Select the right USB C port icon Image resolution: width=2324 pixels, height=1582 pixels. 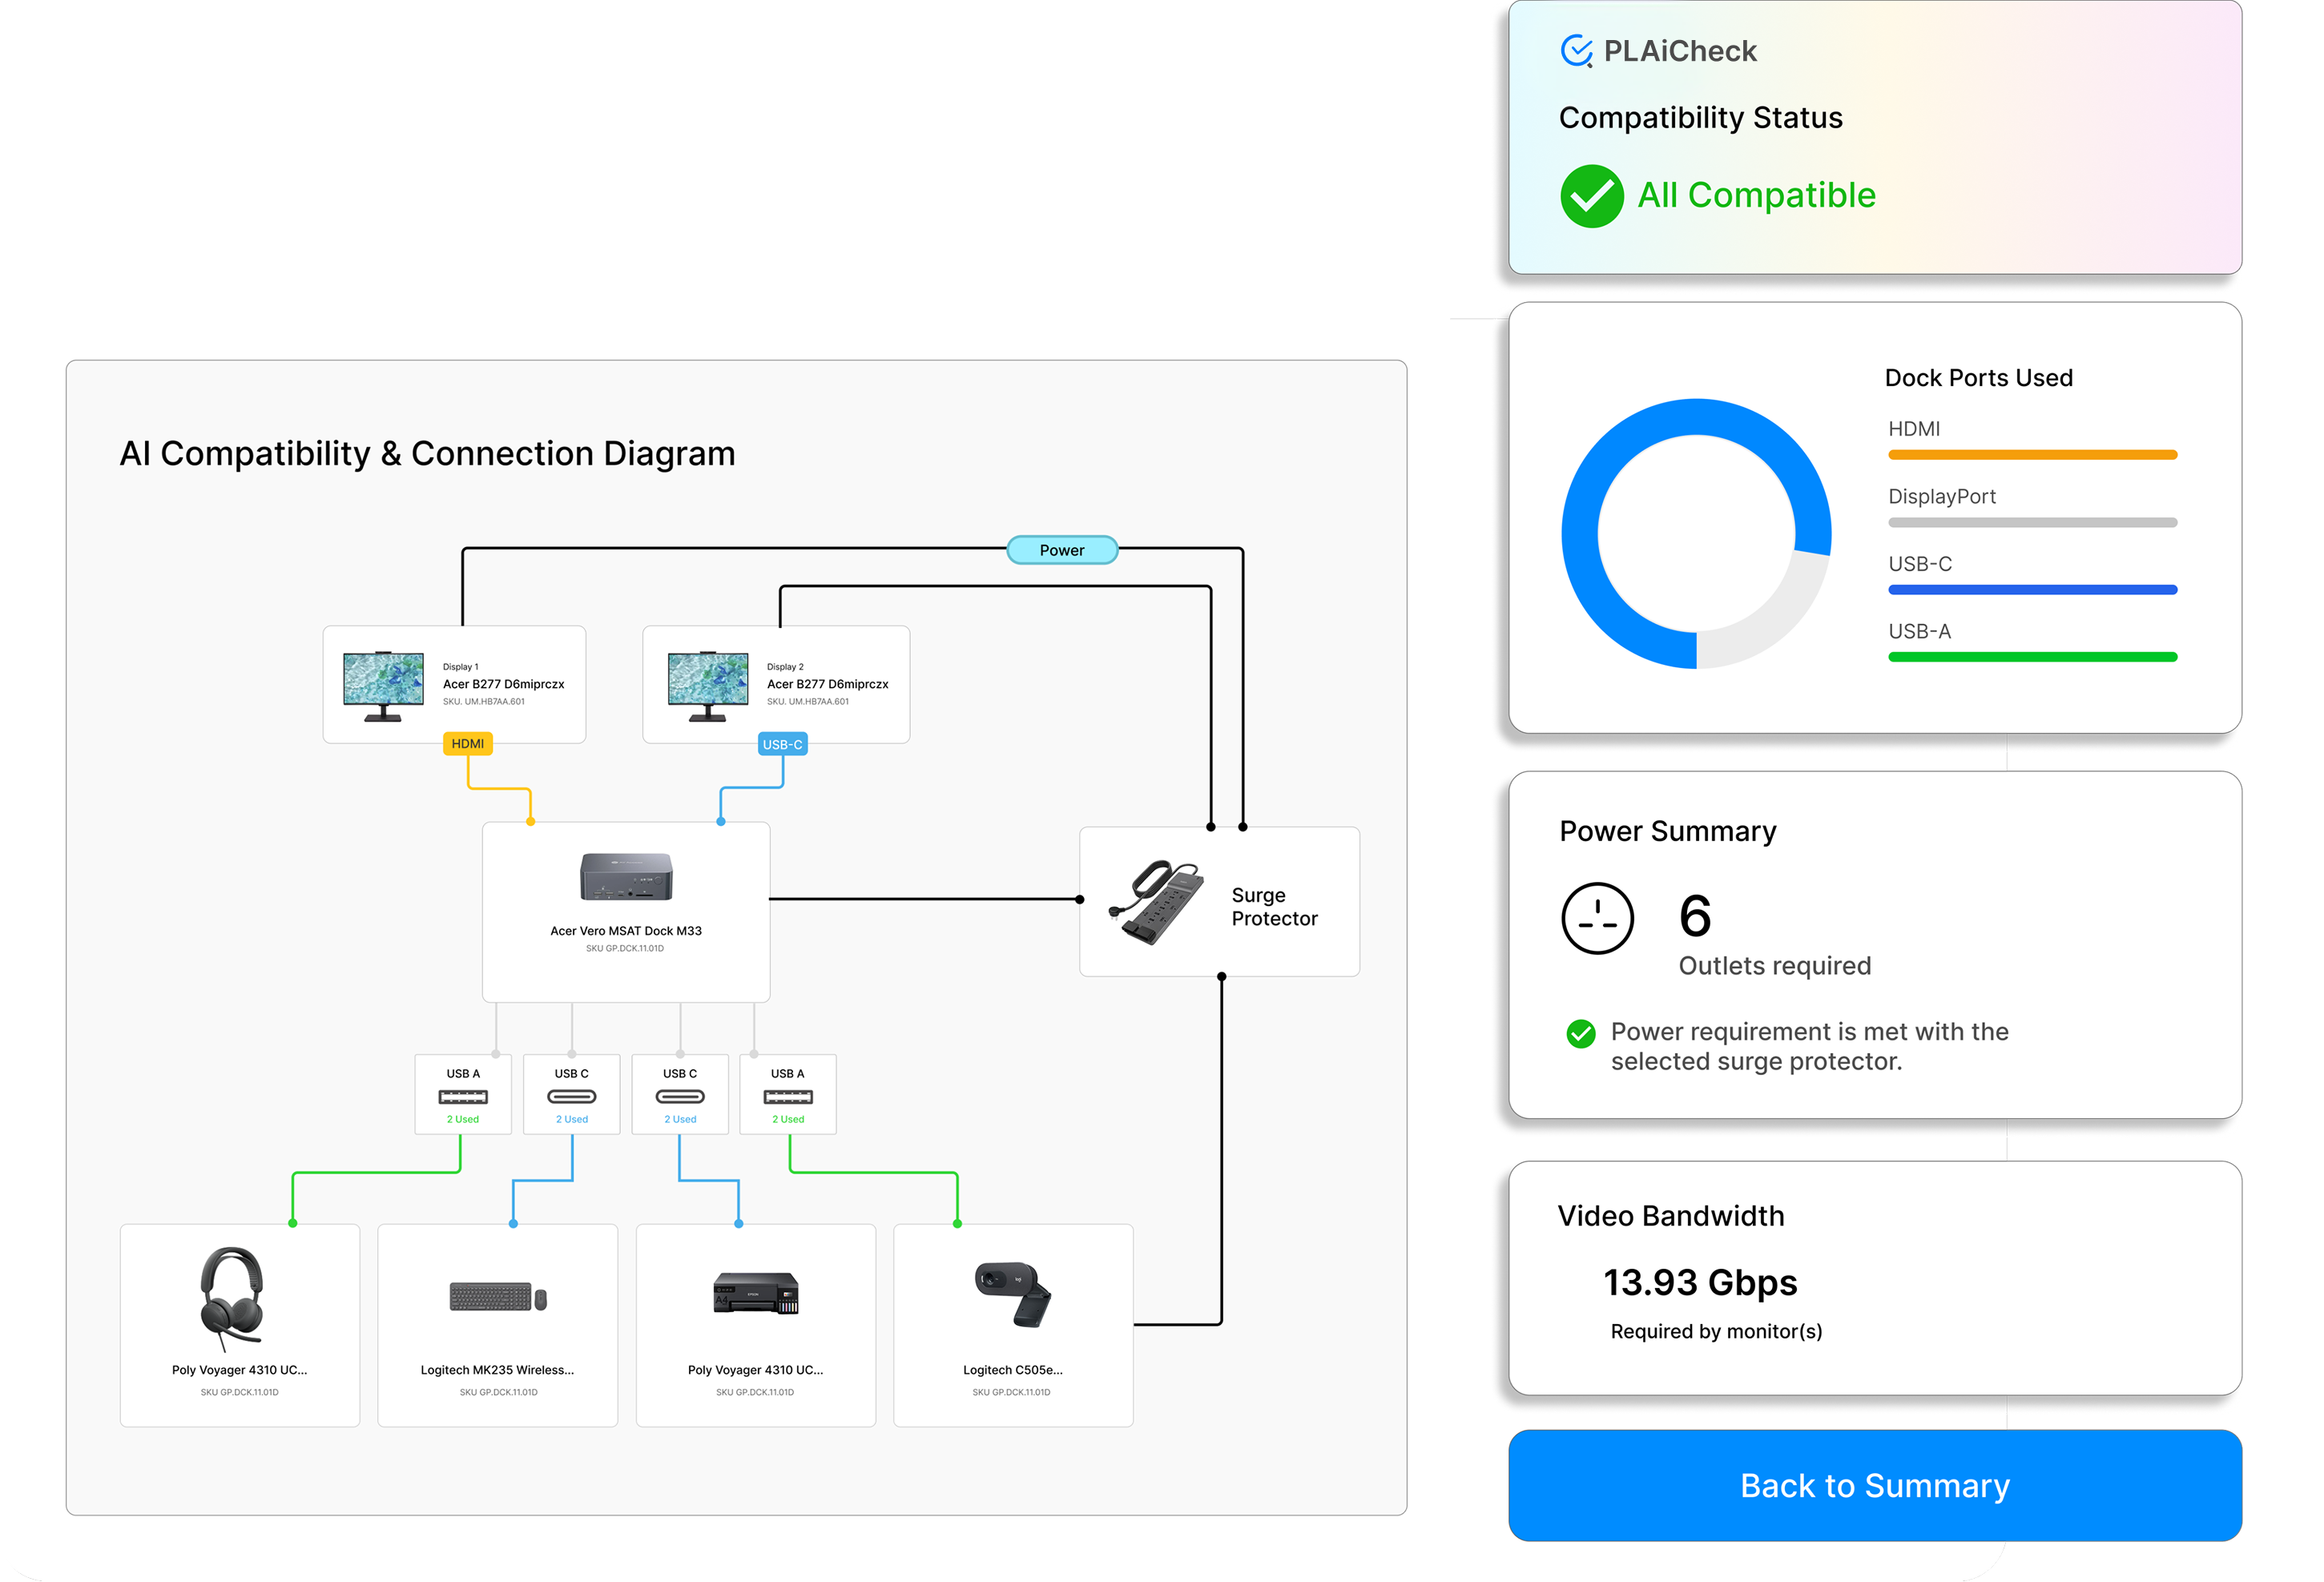pyautogui.click(x=680, y=1097)
